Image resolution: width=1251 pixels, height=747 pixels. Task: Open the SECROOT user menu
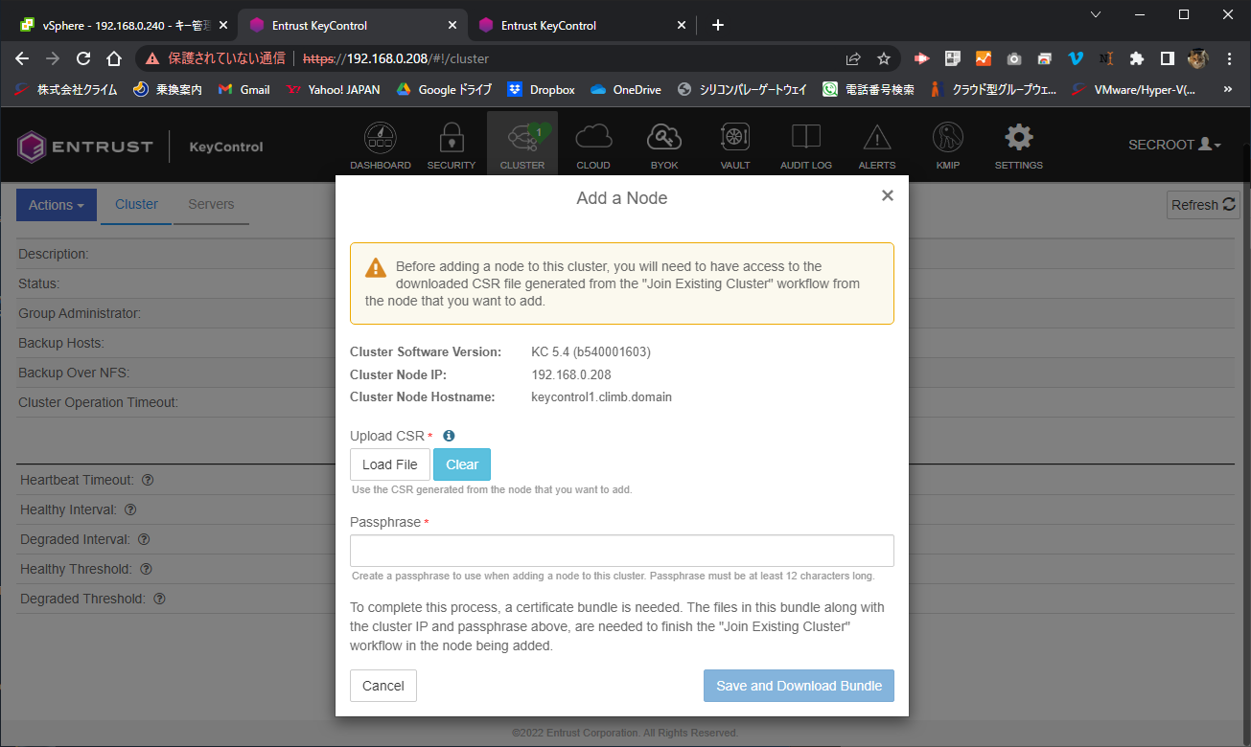point(1175,145)
